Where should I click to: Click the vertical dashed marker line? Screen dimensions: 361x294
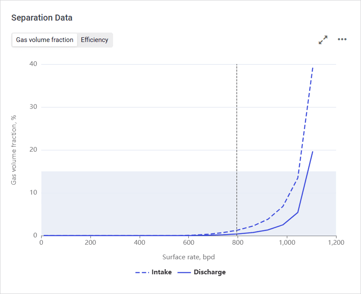(237, 129)
